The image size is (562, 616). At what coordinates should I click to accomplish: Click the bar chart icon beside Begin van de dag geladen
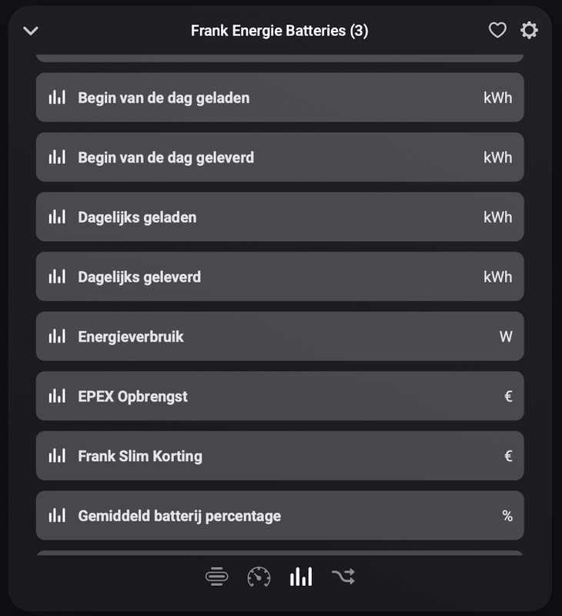(58, 97)
